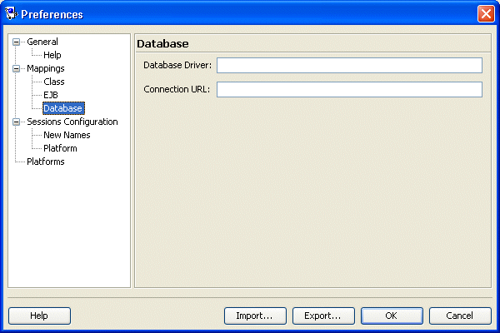Image resolution: width=500 pixels, height=333 pixels.
Task: Select General in the preferences tree
Action: (42, 42)
